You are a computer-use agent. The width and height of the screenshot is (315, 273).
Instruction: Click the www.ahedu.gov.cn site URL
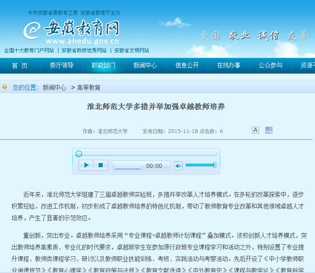82,41
